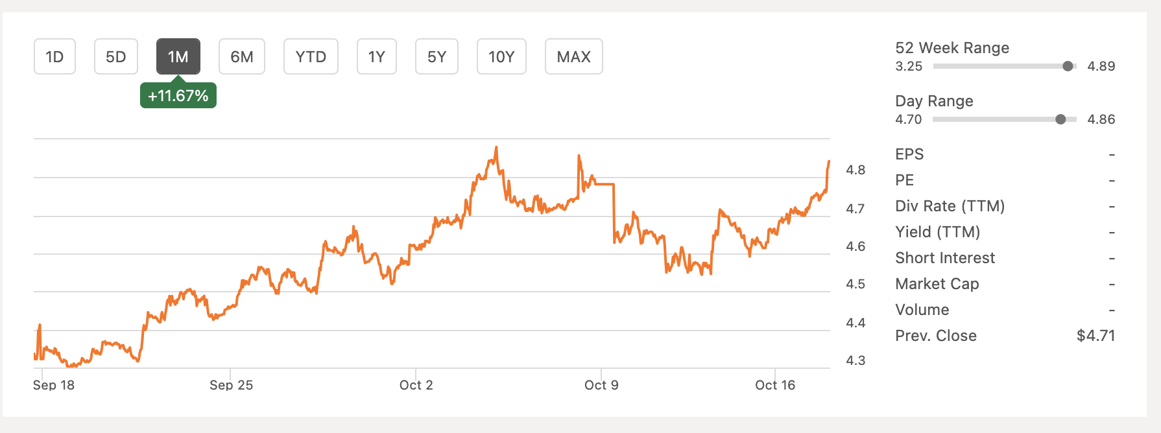The height and width of the screenshot is (433, 1161).
Task: Select the MAX time range
Action: 573,56
